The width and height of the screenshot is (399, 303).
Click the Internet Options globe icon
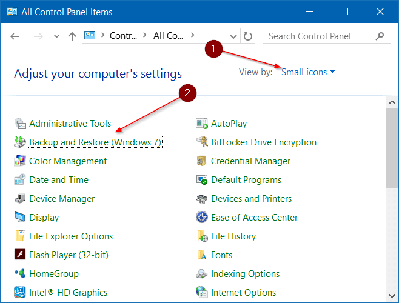pyautogui.click(x=202, y=292)
